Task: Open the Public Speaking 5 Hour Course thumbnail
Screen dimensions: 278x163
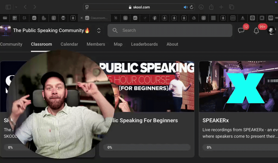Action: click(147, 86)
